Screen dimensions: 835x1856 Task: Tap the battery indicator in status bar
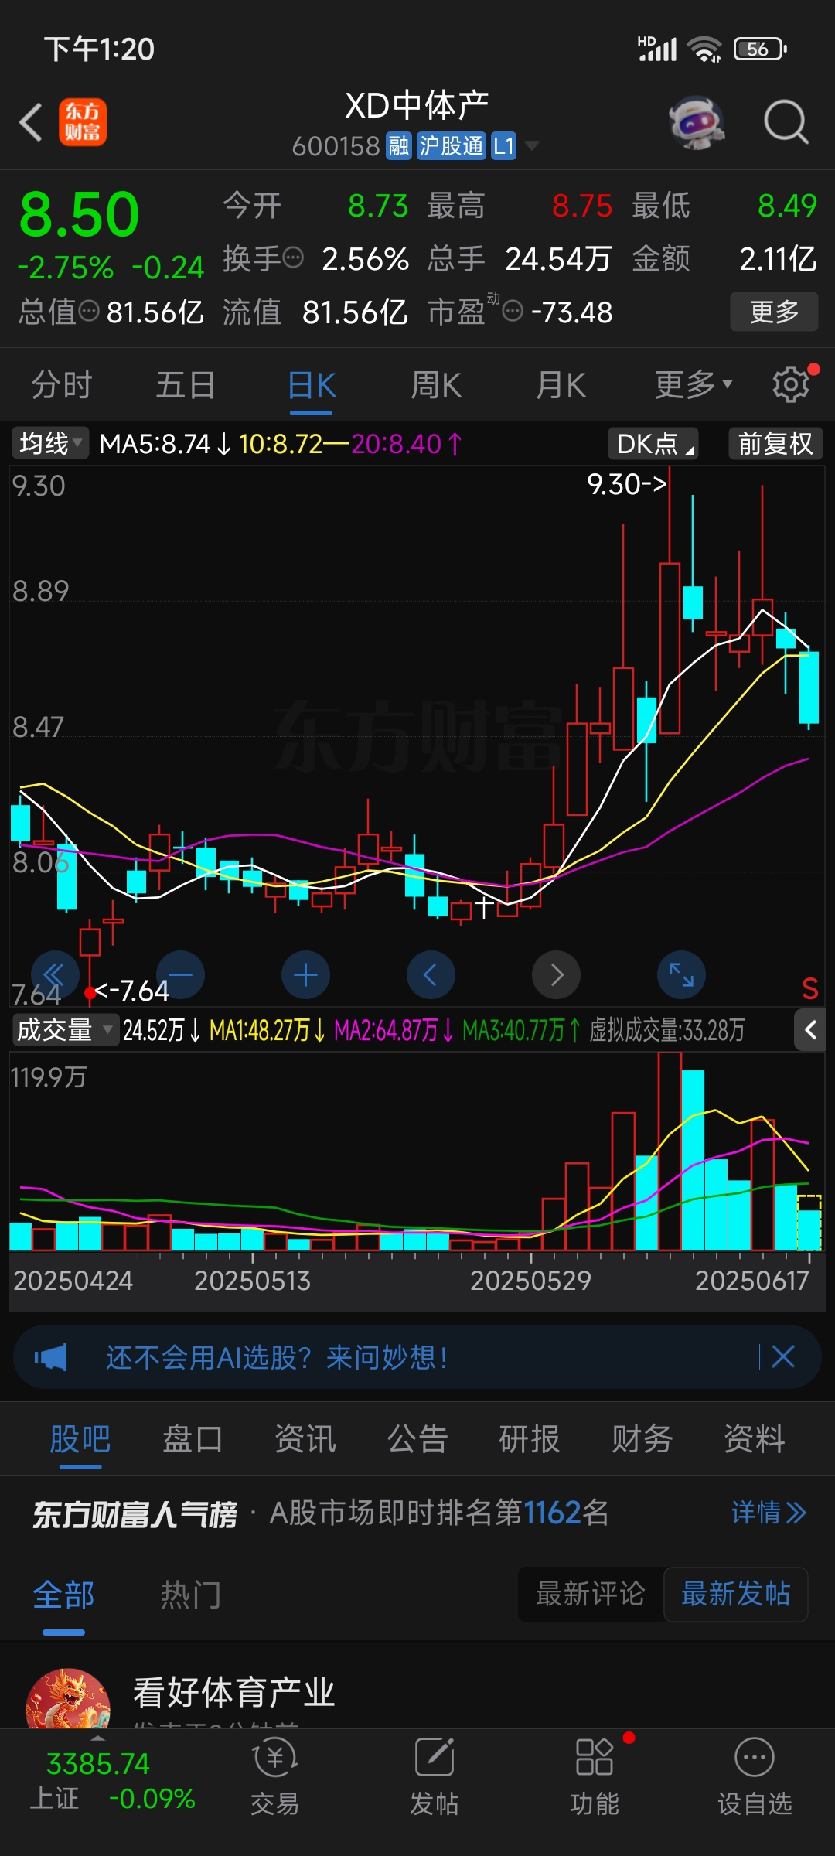point(760,49)
